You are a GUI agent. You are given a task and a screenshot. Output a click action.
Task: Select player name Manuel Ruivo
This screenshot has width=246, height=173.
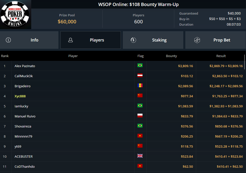tap(25, 116)
